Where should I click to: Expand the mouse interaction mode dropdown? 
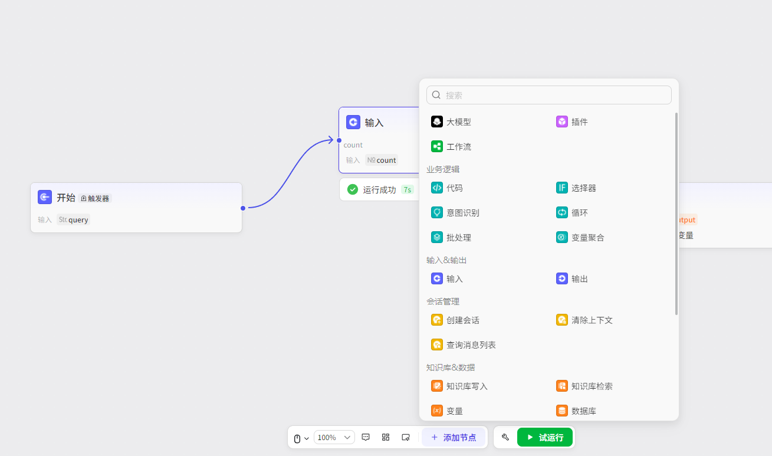[301, 438]
